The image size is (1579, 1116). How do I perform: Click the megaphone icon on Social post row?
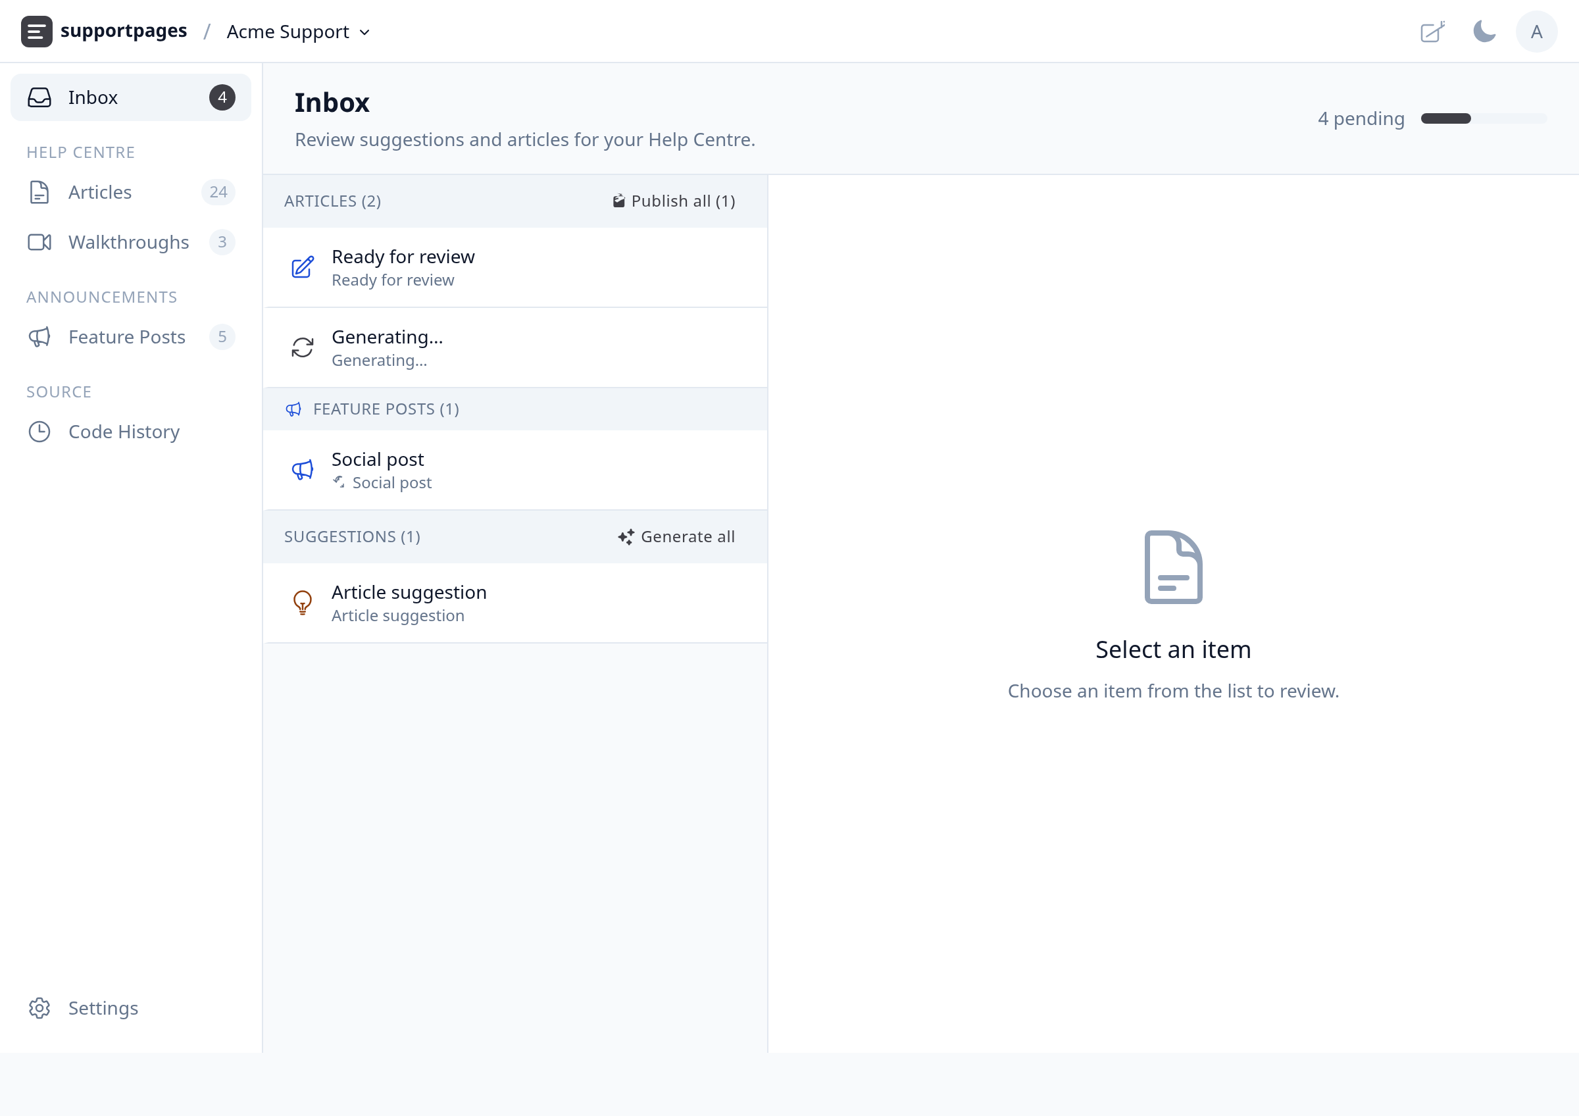(x=303, y=470)
